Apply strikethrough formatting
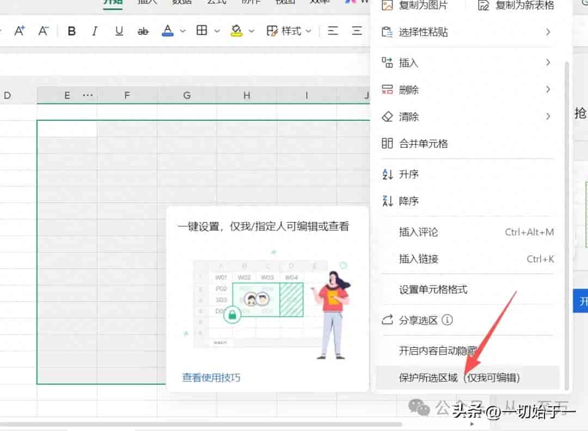Screen dimensions: 588x431 pyautogui.click(x=143, y=32)
